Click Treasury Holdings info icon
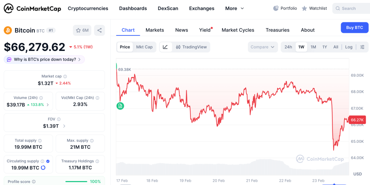 pyautogui.click(x=97, y=162)
